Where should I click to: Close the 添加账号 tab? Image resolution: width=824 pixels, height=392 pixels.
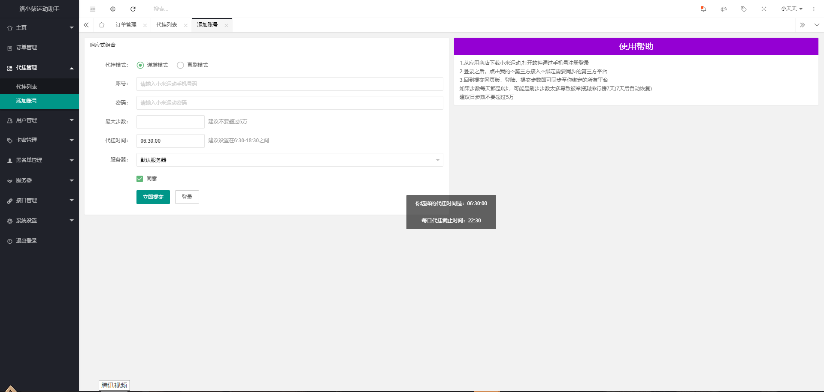coord(226,25)
